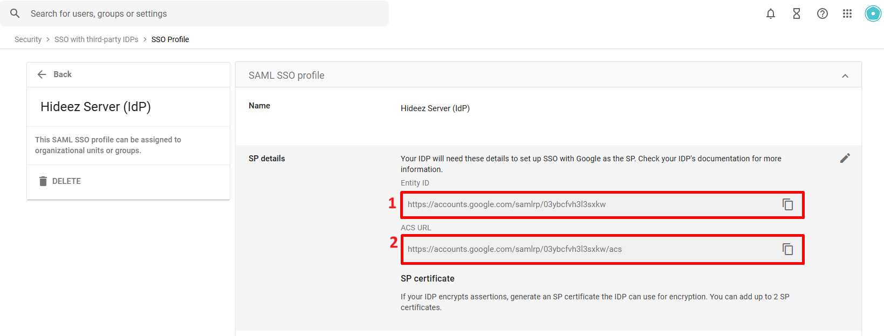Image resolution: width=884 pixels, height=336 pixels.
Task: Open the help question mark icon
Action: 823,13
